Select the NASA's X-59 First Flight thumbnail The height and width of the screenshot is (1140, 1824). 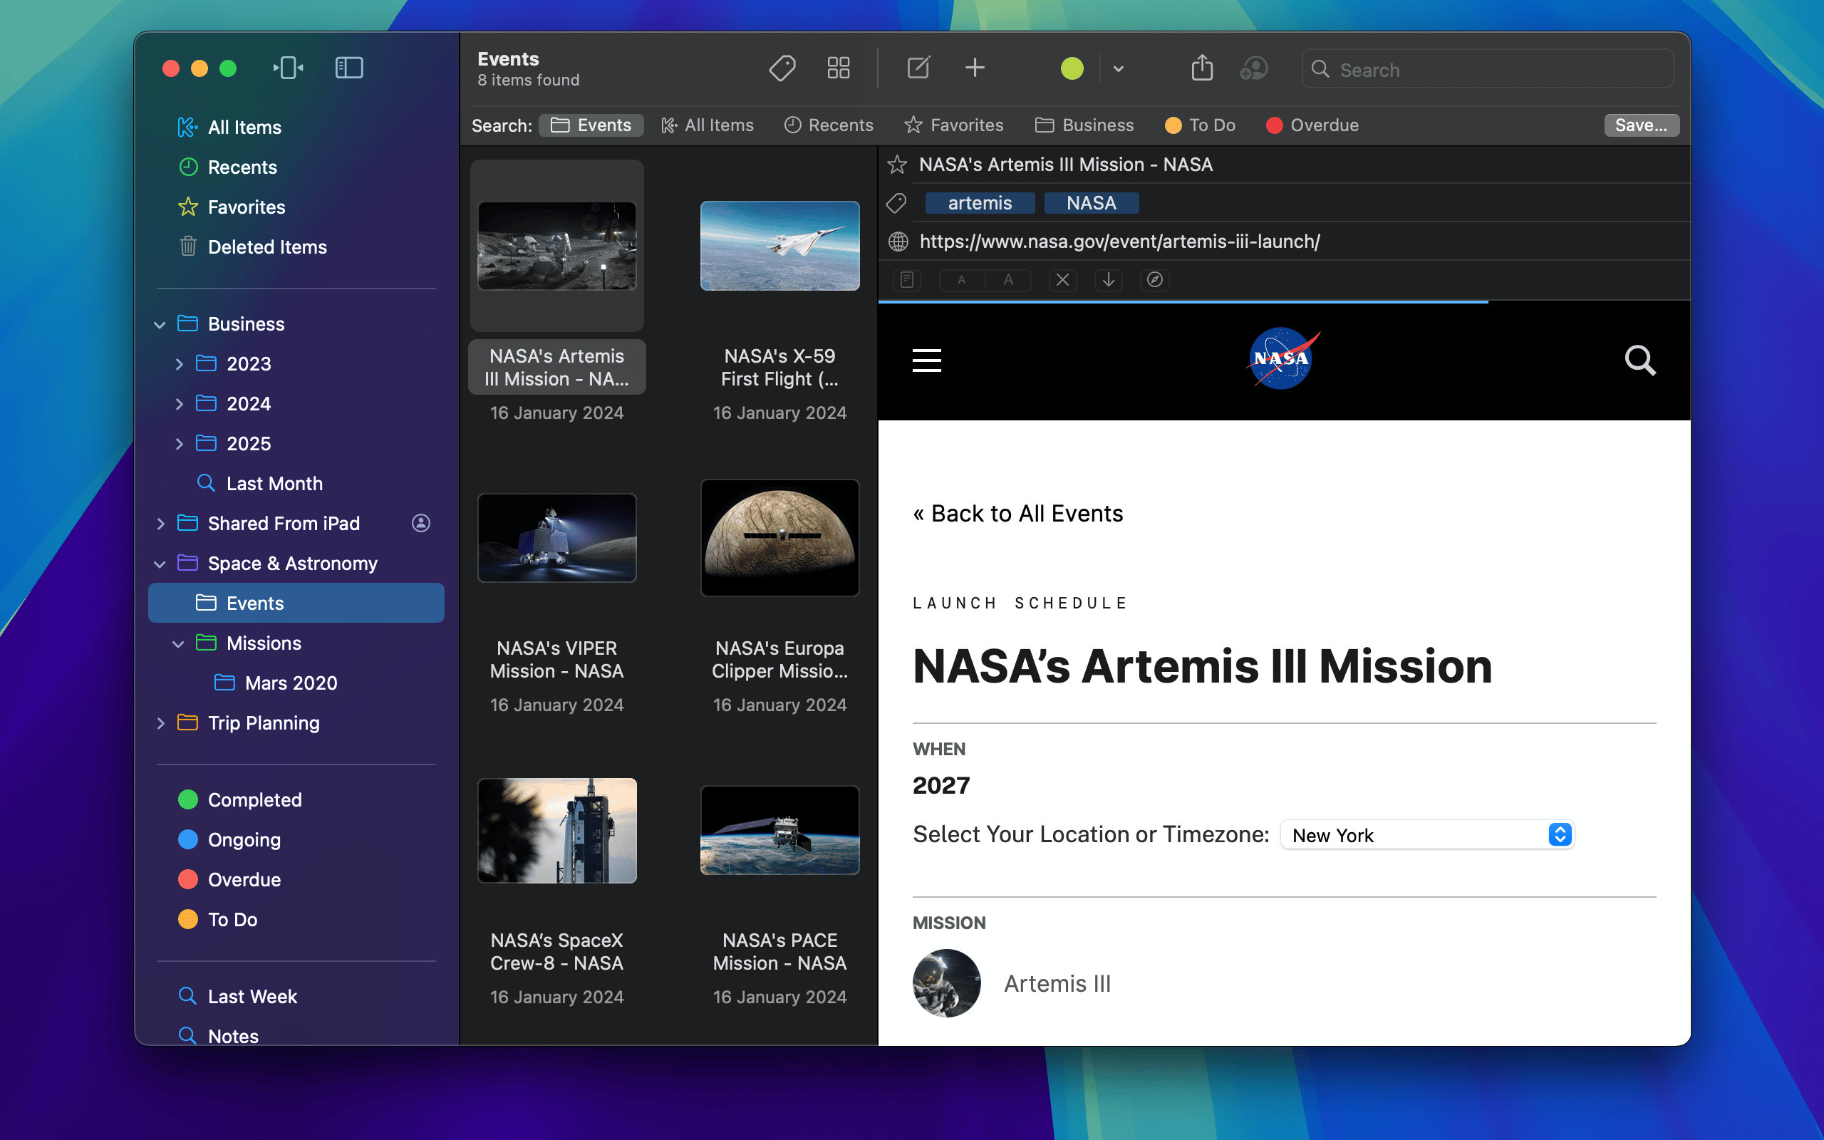click(x=780, y=246)
